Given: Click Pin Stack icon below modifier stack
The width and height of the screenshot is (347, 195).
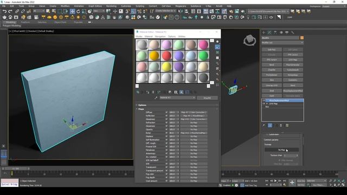Looking at the screenshot, I should coord(264,125).
